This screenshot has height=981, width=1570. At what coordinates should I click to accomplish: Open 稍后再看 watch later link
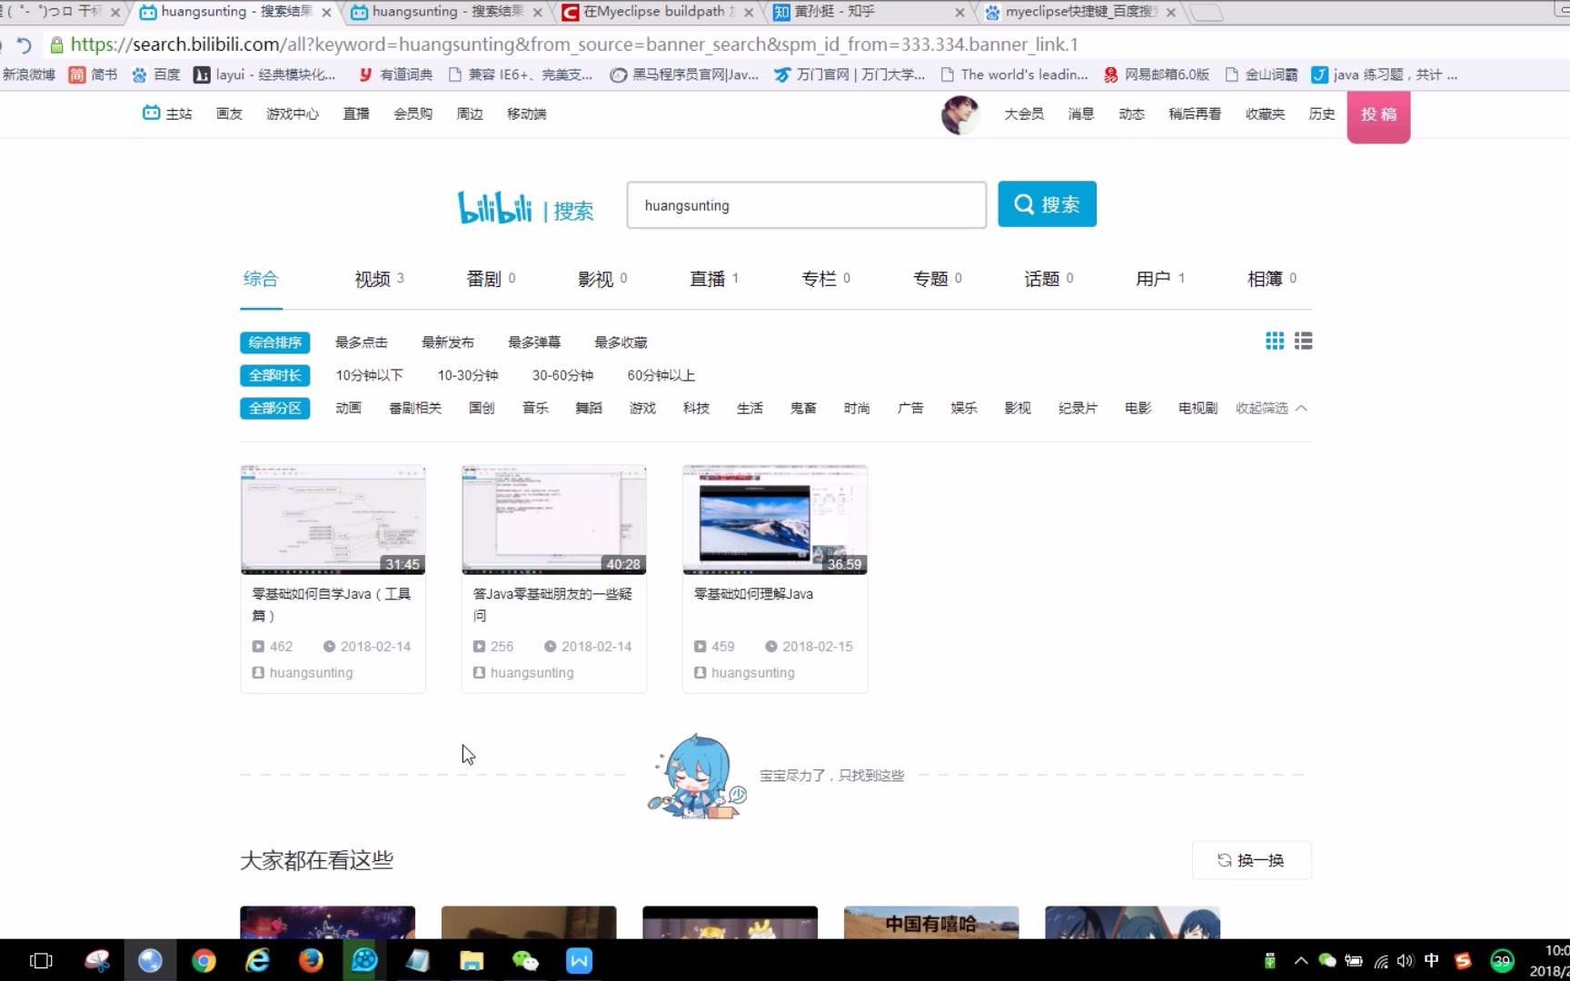[1195, 114]
